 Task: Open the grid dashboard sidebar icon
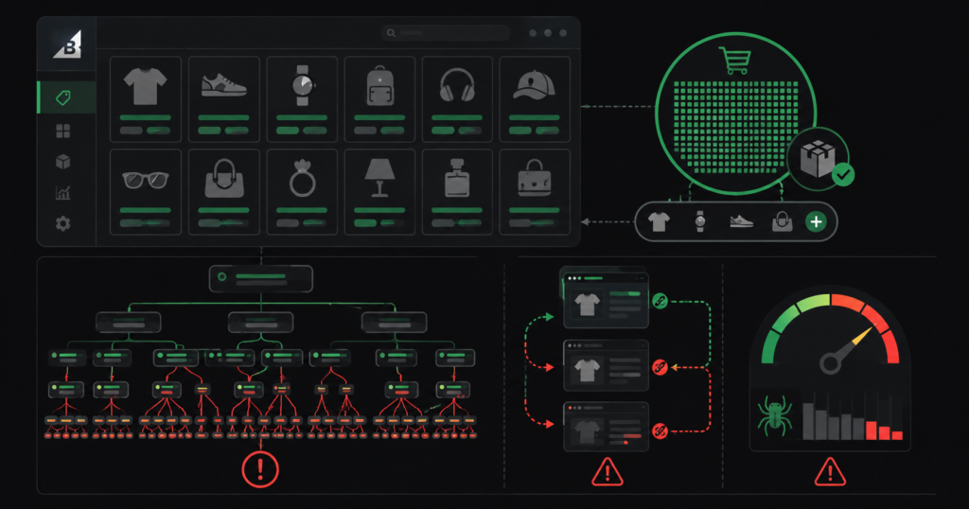pos(63,131)
